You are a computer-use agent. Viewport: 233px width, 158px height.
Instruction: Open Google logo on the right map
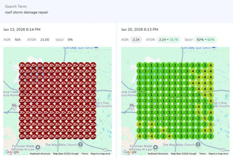click(130, 152)
